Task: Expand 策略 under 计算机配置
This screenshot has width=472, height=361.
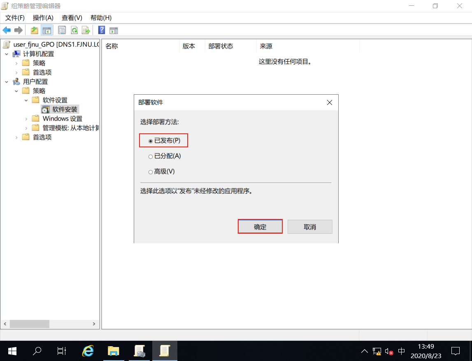Action: pos(16,63)
